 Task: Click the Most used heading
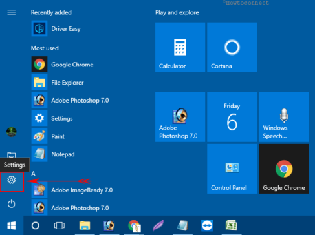coord(45,48)
